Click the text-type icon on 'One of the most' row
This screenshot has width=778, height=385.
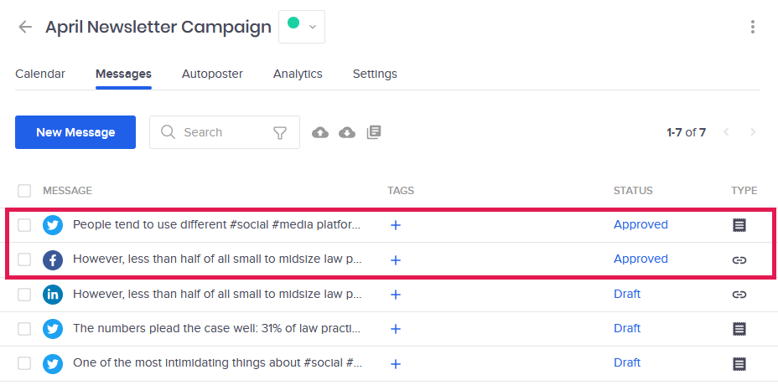[739, 364]
